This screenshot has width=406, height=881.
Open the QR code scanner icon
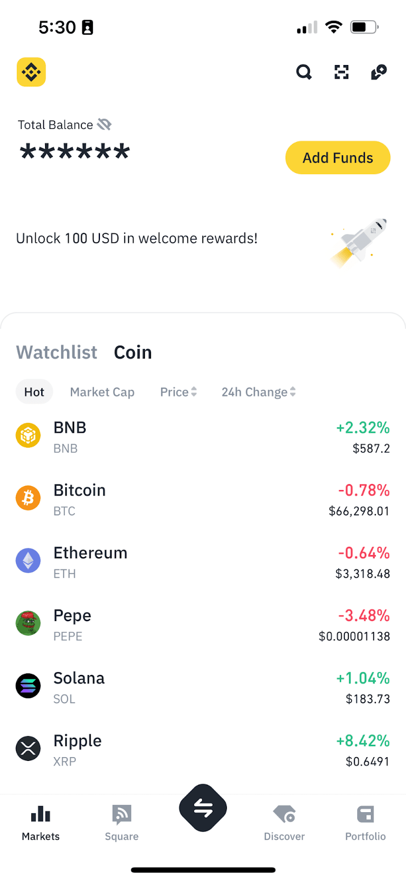coord(342,72)
